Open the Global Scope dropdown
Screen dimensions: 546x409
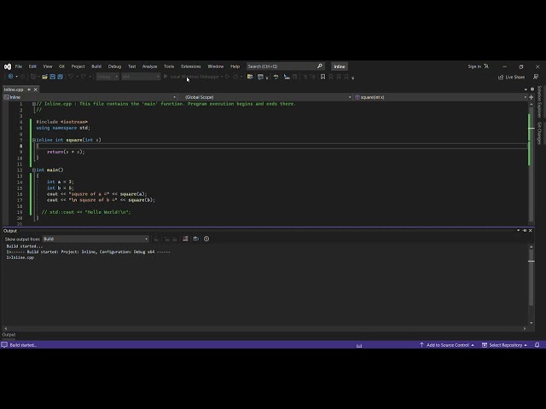point(266,97)
